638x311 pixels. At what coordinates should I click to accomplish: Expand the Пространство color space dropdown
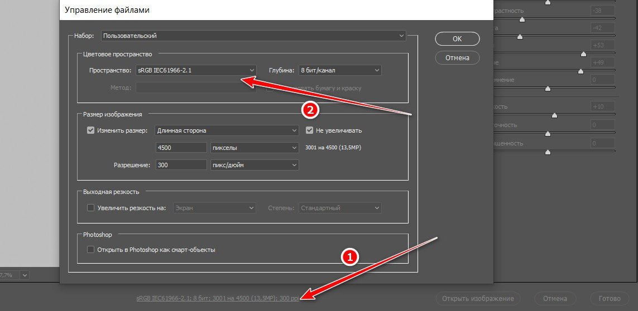pyautogui.click(x=195, y=70)
